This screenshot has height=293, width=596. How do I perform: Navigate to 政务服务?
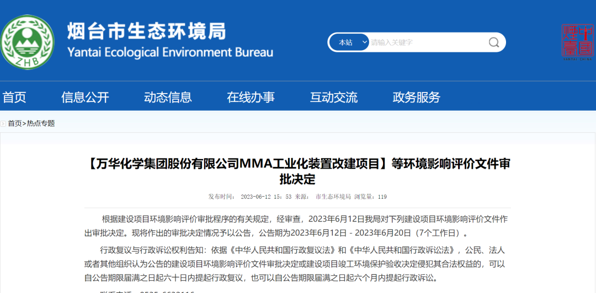click(417, 97)
